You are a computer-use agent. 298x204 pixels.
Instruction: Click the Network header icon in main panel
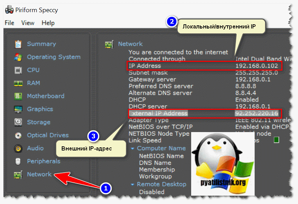tap(109, 44)
